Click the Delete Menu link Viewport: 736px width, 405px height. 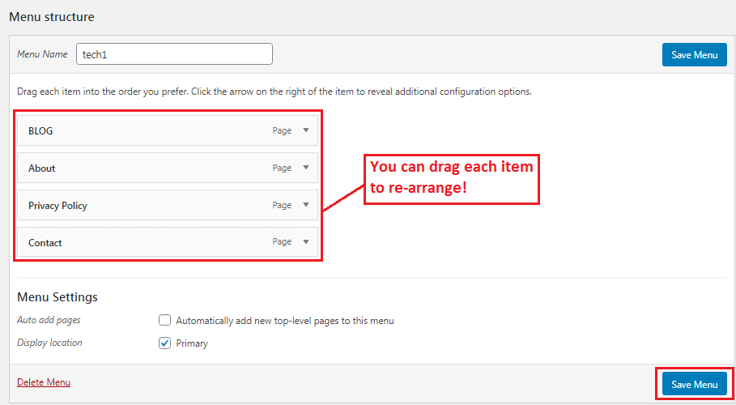(x=44, y=382)
